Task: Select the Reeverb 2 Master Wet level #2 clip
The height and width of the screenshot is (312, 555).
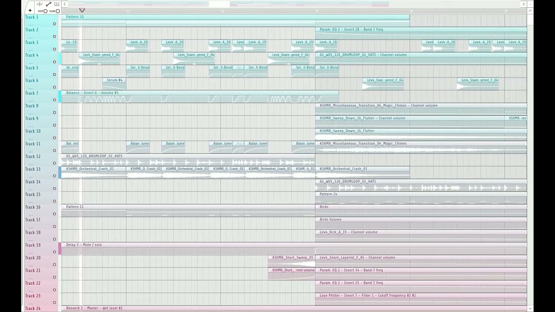Action: pyautogui.click(x=294, y=308)
